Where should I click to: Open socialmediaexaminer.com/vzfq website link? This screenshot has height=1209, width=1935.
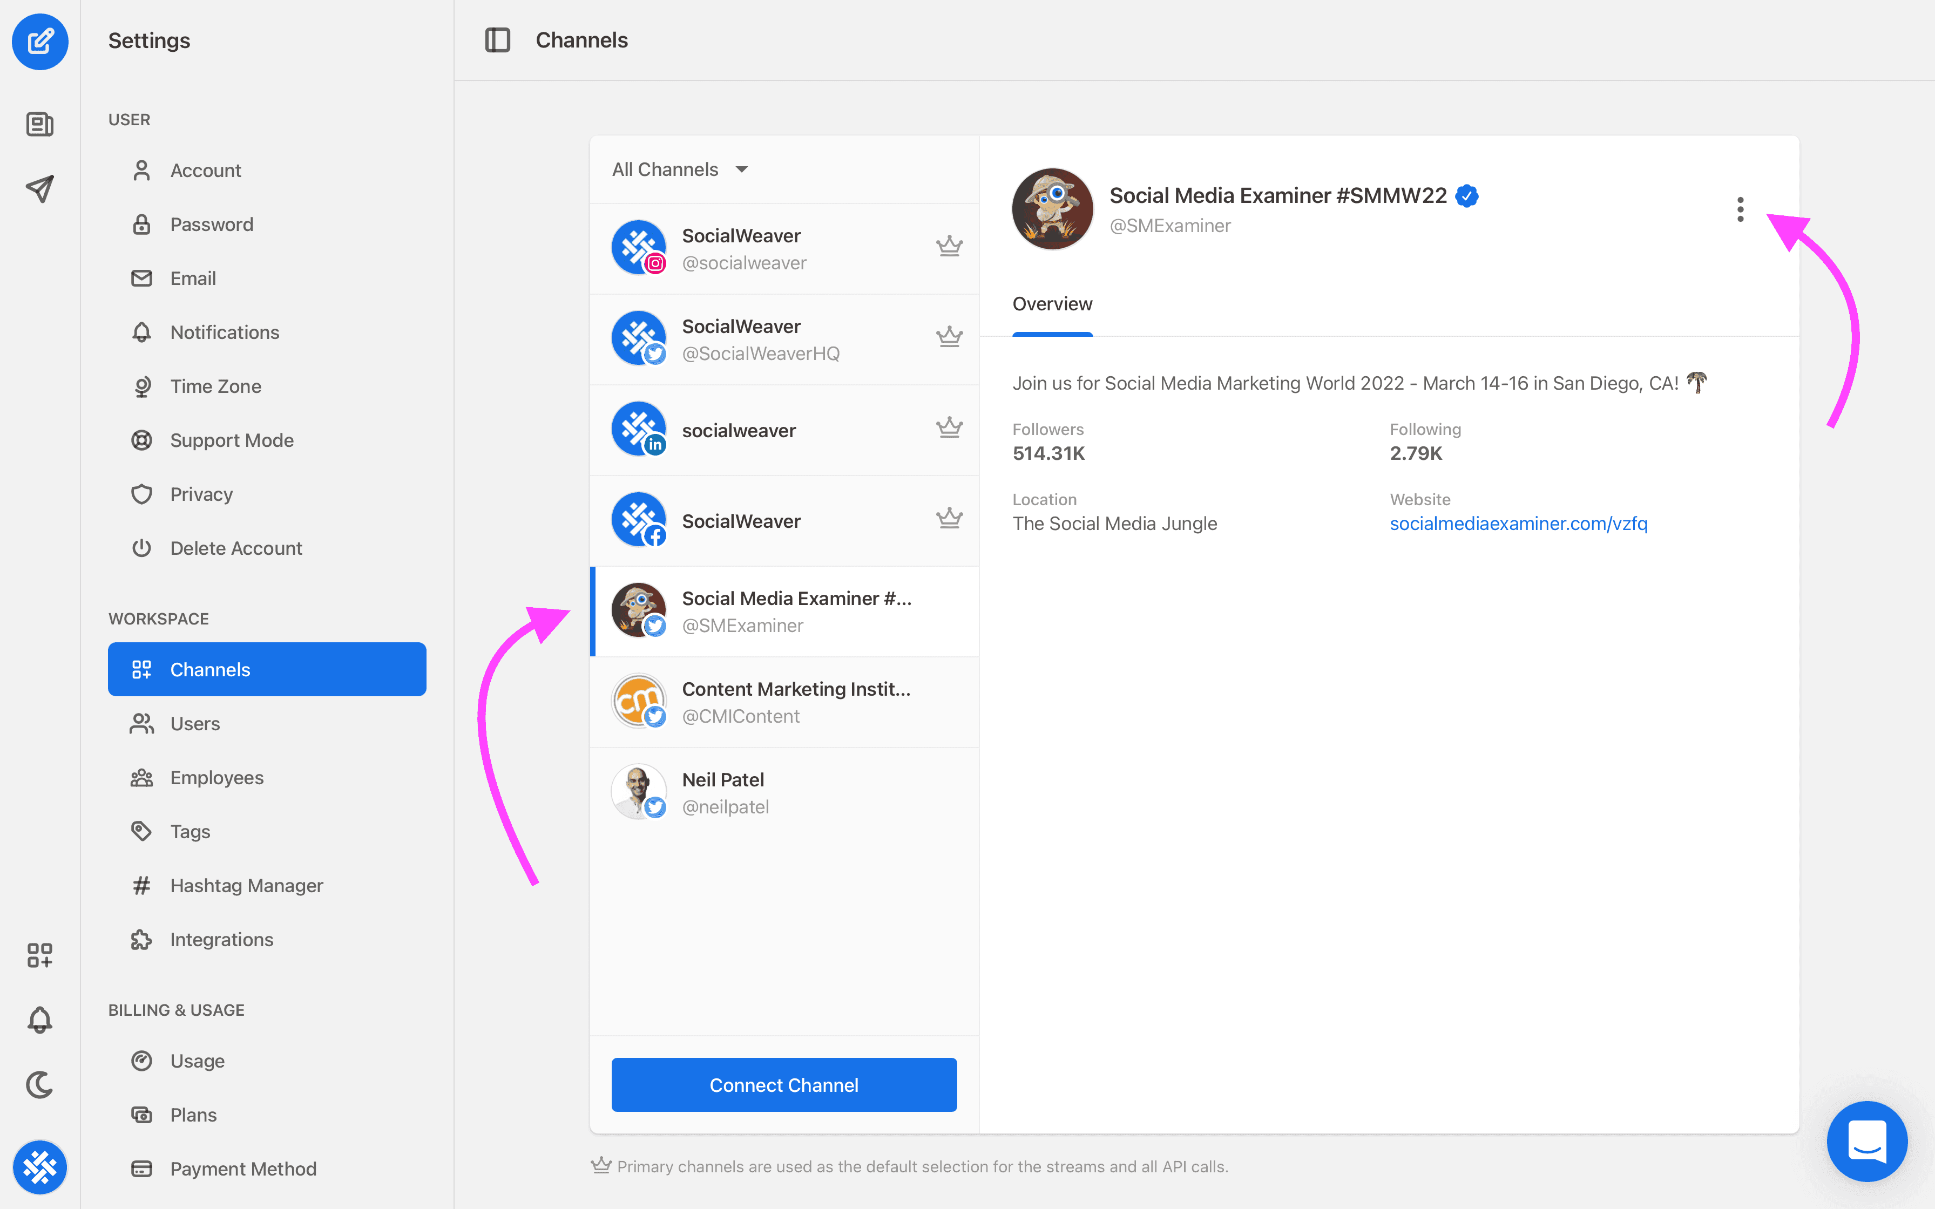(1518, 524)
